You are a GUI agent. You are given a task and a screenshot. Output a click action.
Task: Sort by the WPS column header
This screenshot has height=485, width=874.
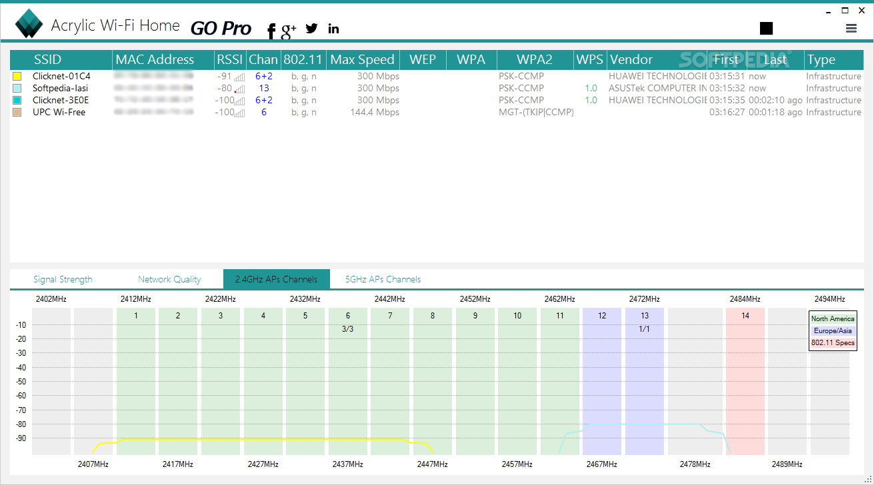[x=590, y=59]
